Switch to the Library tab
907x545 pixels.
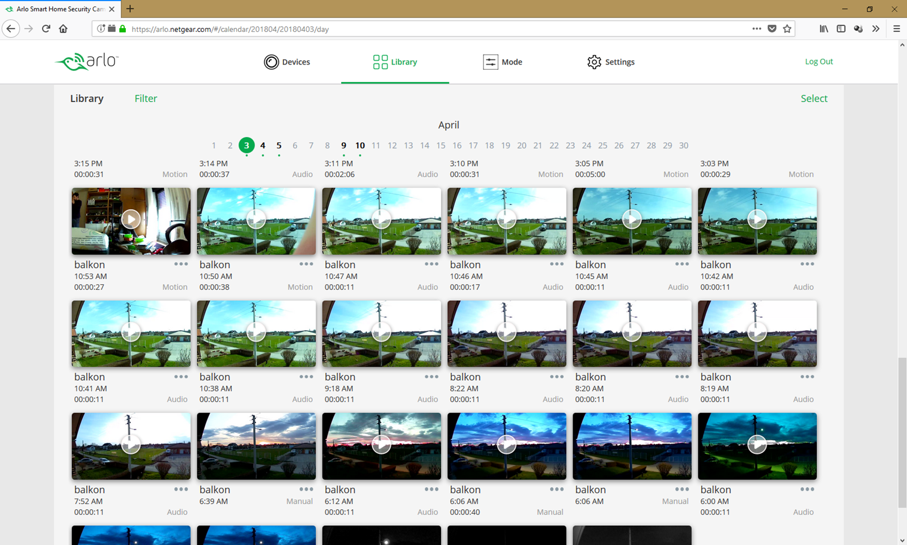[x=395, y=62]
